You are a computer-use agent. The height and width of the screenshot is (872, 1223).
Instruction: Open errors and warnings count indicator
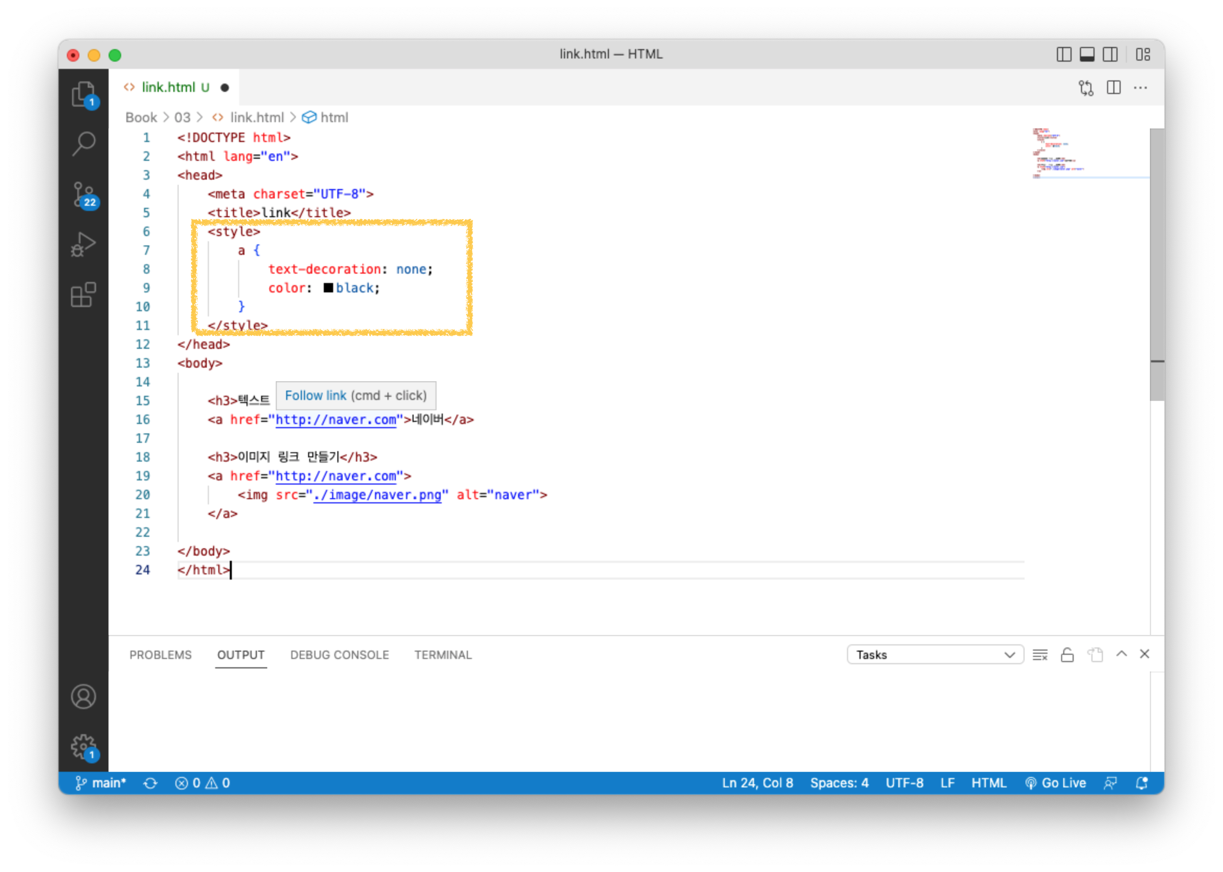203,783
